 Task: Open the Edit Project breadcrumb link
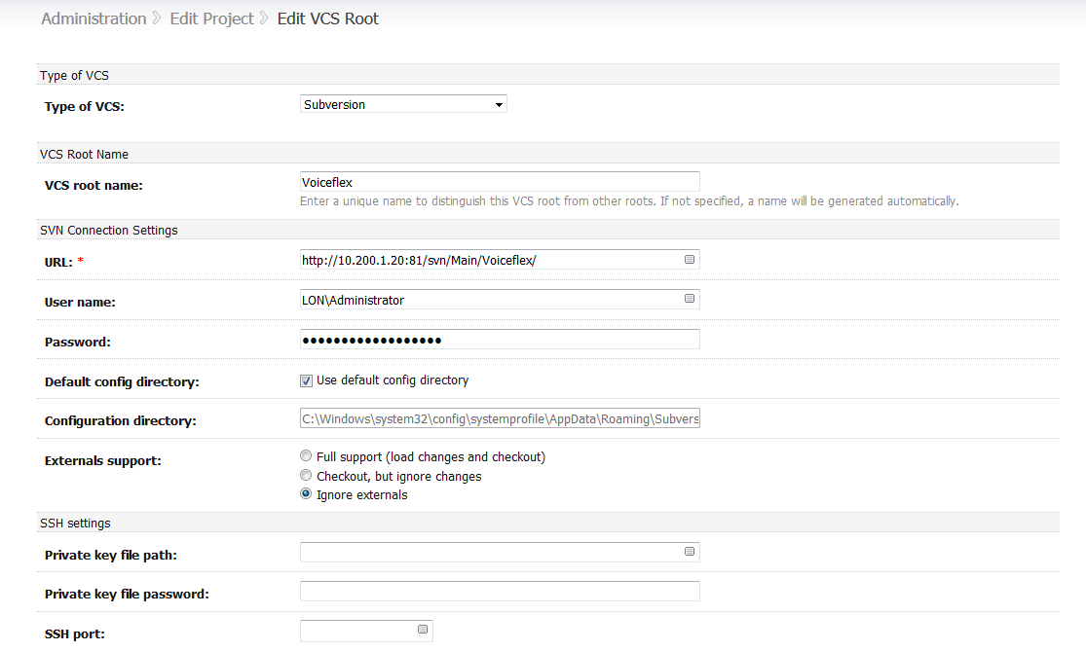click(x=211, y=18)
